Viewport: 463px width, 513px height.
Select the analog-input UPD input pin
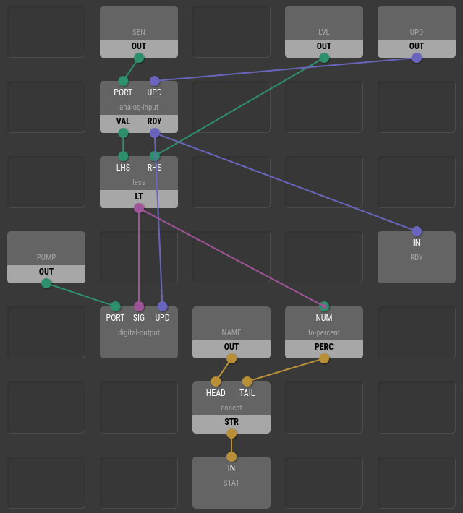[x=154, y=81]
